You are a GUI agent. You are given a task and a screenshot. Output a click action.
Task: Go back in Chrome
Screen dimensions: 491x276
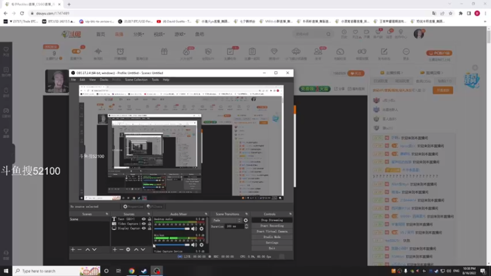pyautogui.click(x=6, y=13)
